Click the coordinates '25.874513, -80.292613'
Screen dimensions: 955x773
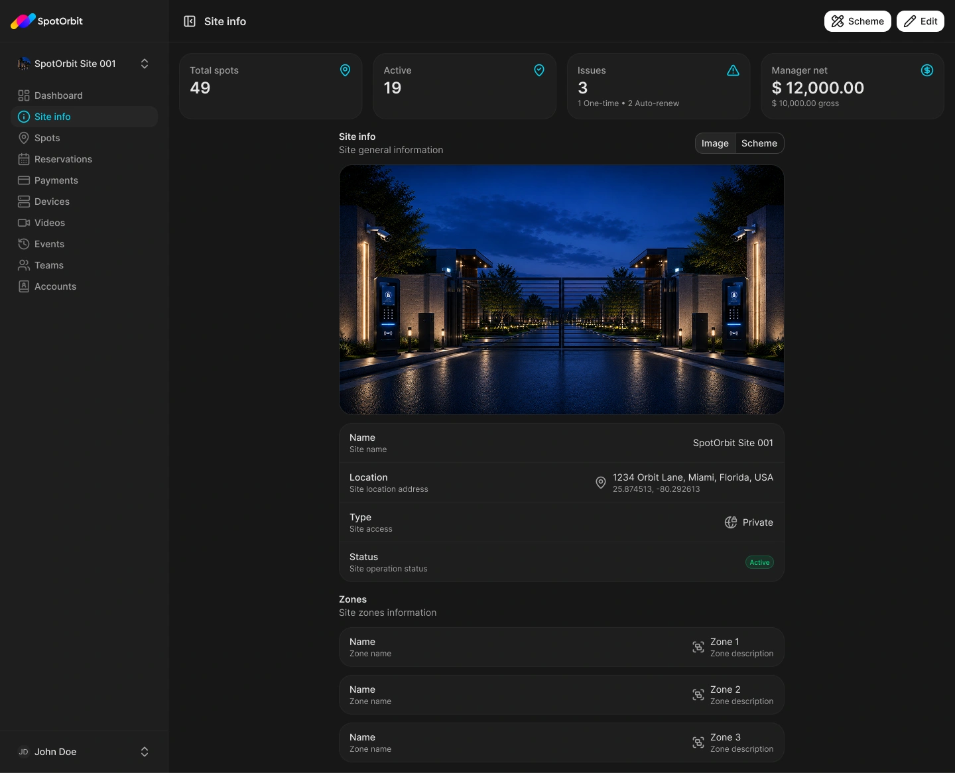click(657, 489)
